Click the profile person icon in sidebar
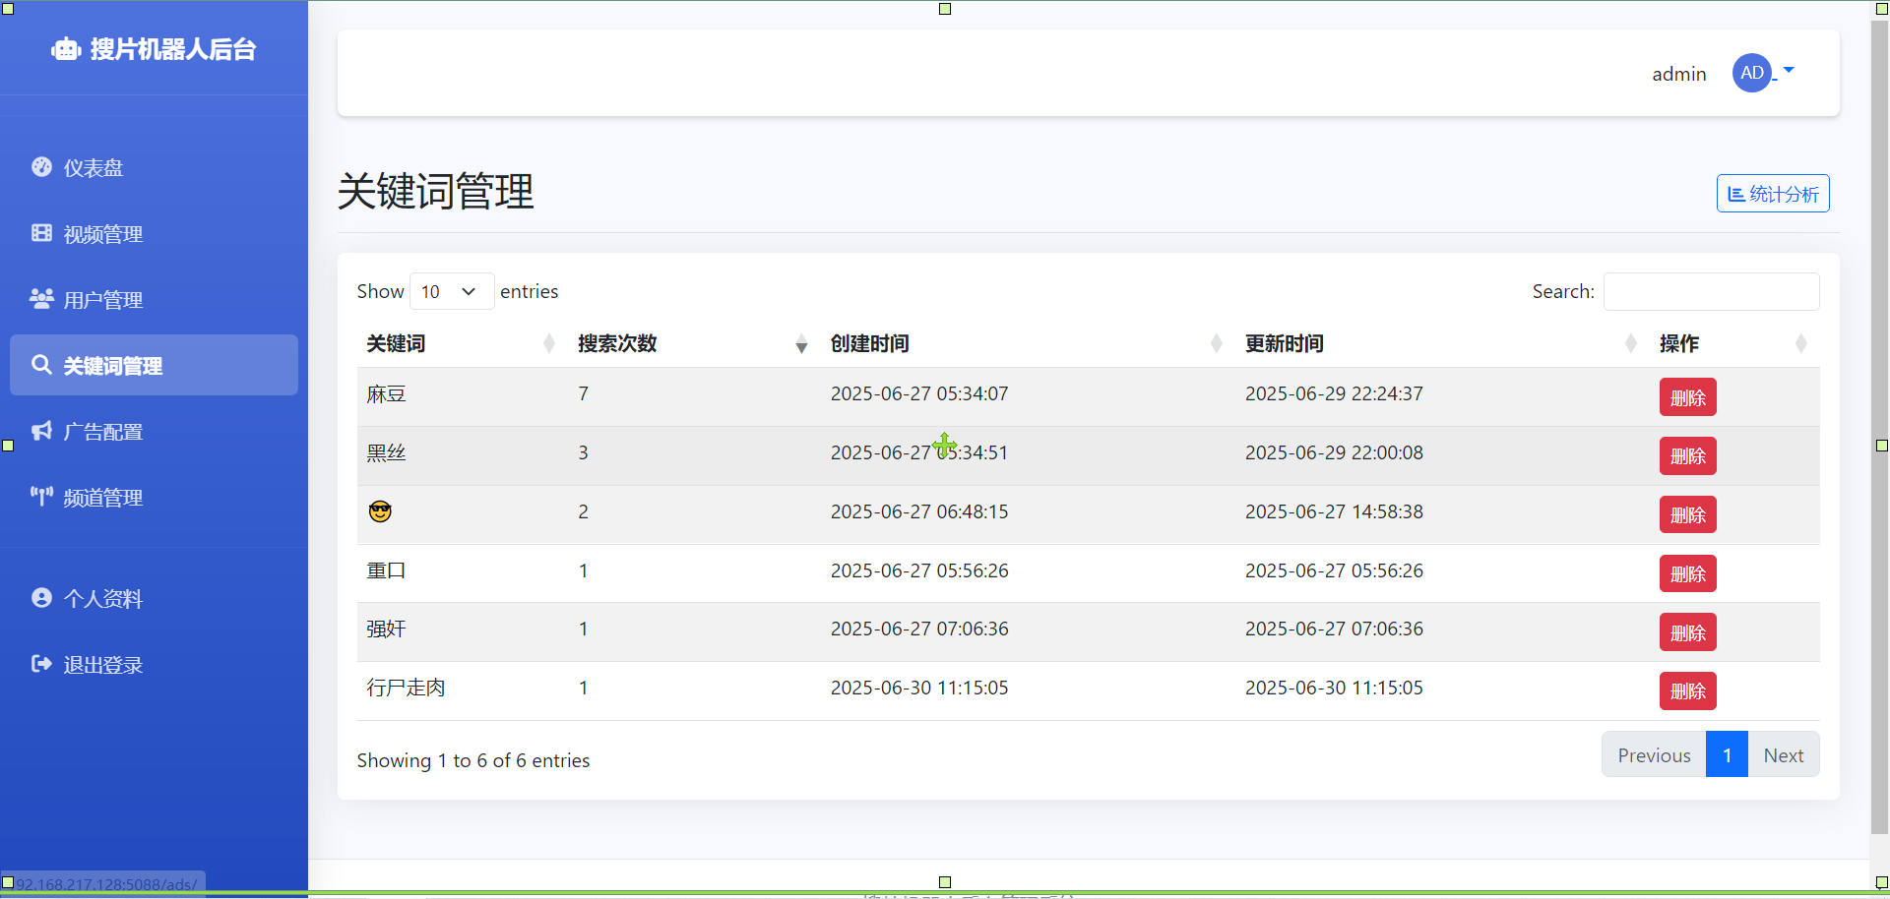The height and width of the screenshot is (899, 1890). pos(41,598)
